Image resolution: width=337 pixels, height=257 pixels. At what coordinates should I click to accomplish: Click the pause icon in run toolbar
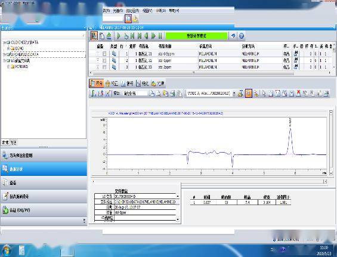coord(160,36)
